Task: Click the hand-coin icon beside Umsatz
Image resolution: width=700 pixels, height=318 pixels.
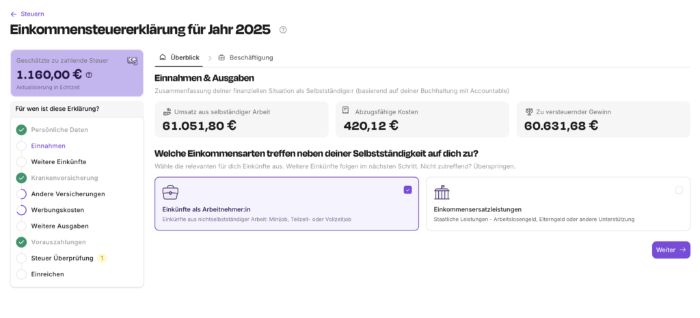Action: click(167, 111)
